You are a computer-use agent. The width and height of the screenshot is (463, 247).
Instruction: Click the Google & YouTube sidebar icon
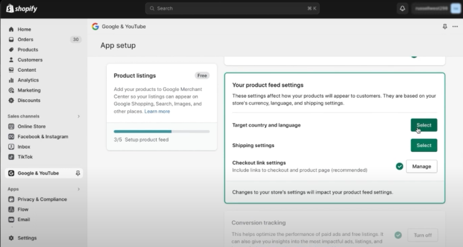click(x=11, y=174)
